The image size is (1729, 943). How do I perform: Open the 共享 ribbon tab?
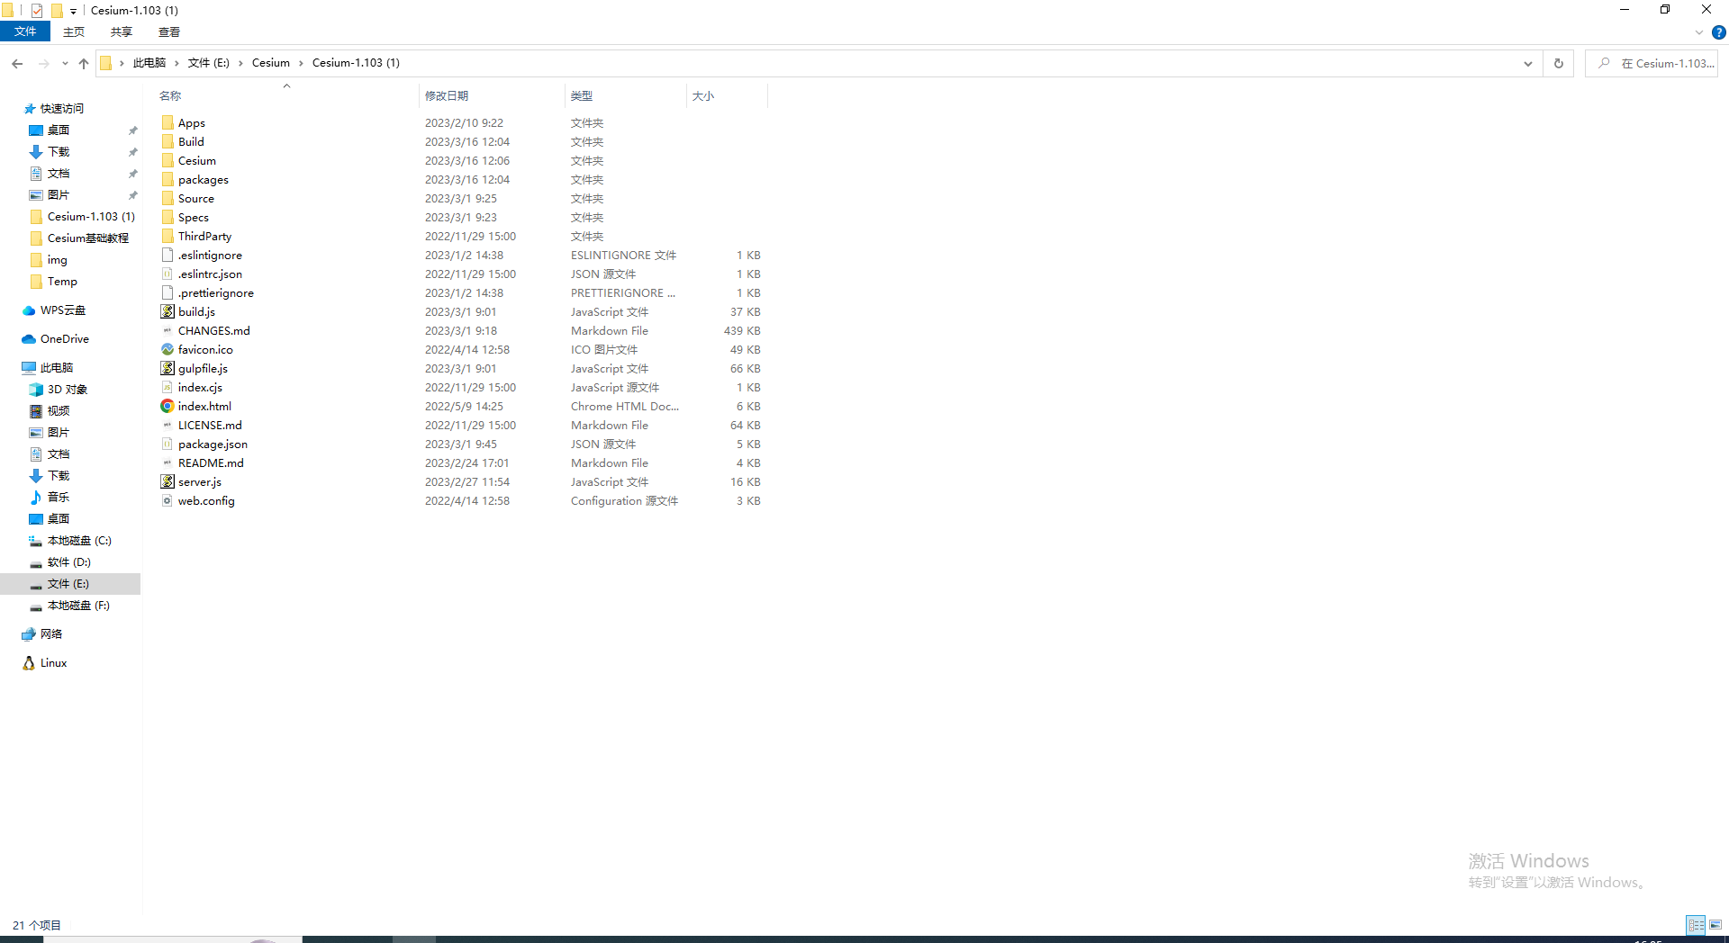click(122, 31)
